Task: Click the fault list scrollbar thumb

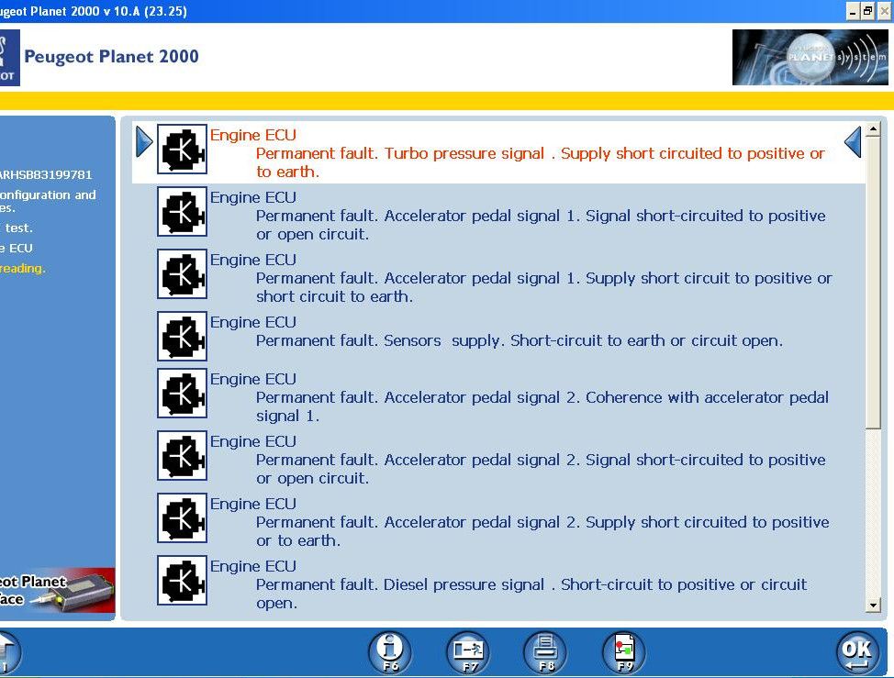Action: pyautogui.click(x=873, y=283)
